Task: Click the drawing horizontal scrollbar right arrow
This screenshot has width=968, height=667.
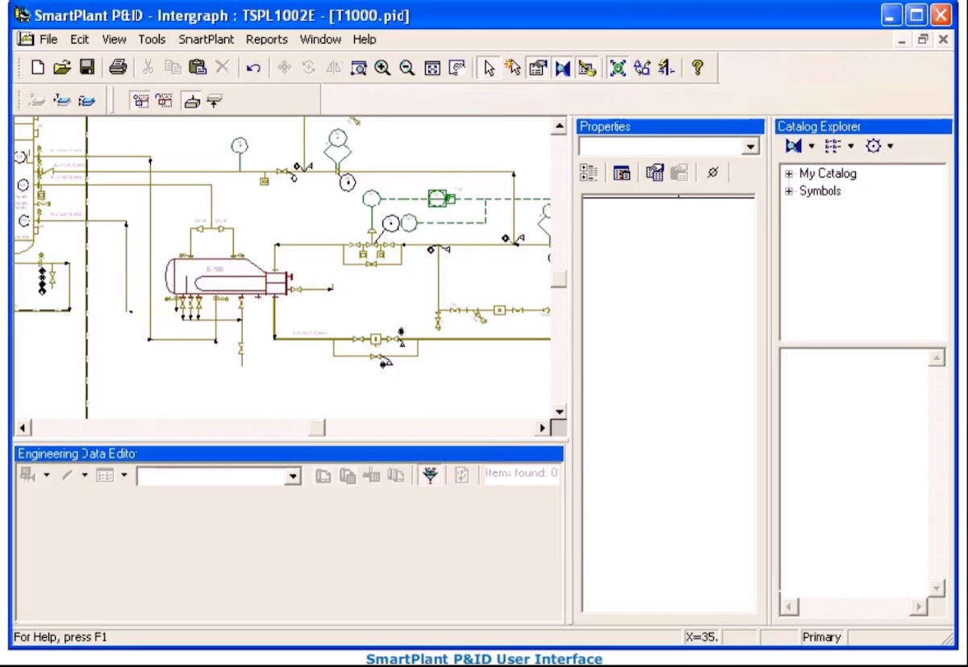Action: (542, 427)
